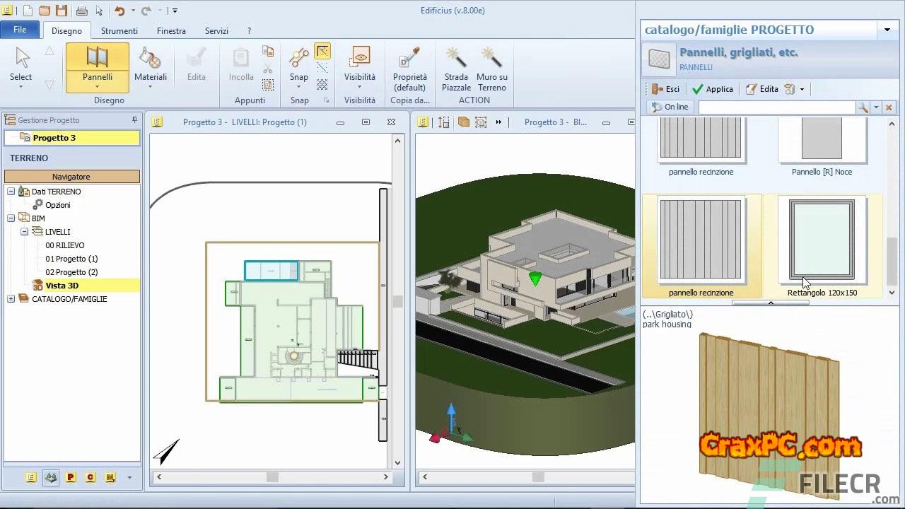
Task: Click the undo arrow in quick toolbar
Action: tap(119, 11)
